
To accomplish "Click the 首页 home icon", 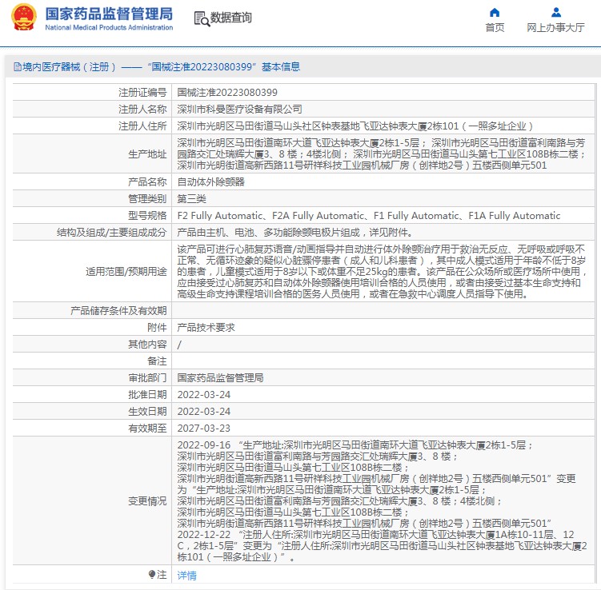I will [x=495, y=13].
